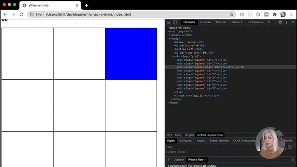Click the browser forward arrow

13,14
